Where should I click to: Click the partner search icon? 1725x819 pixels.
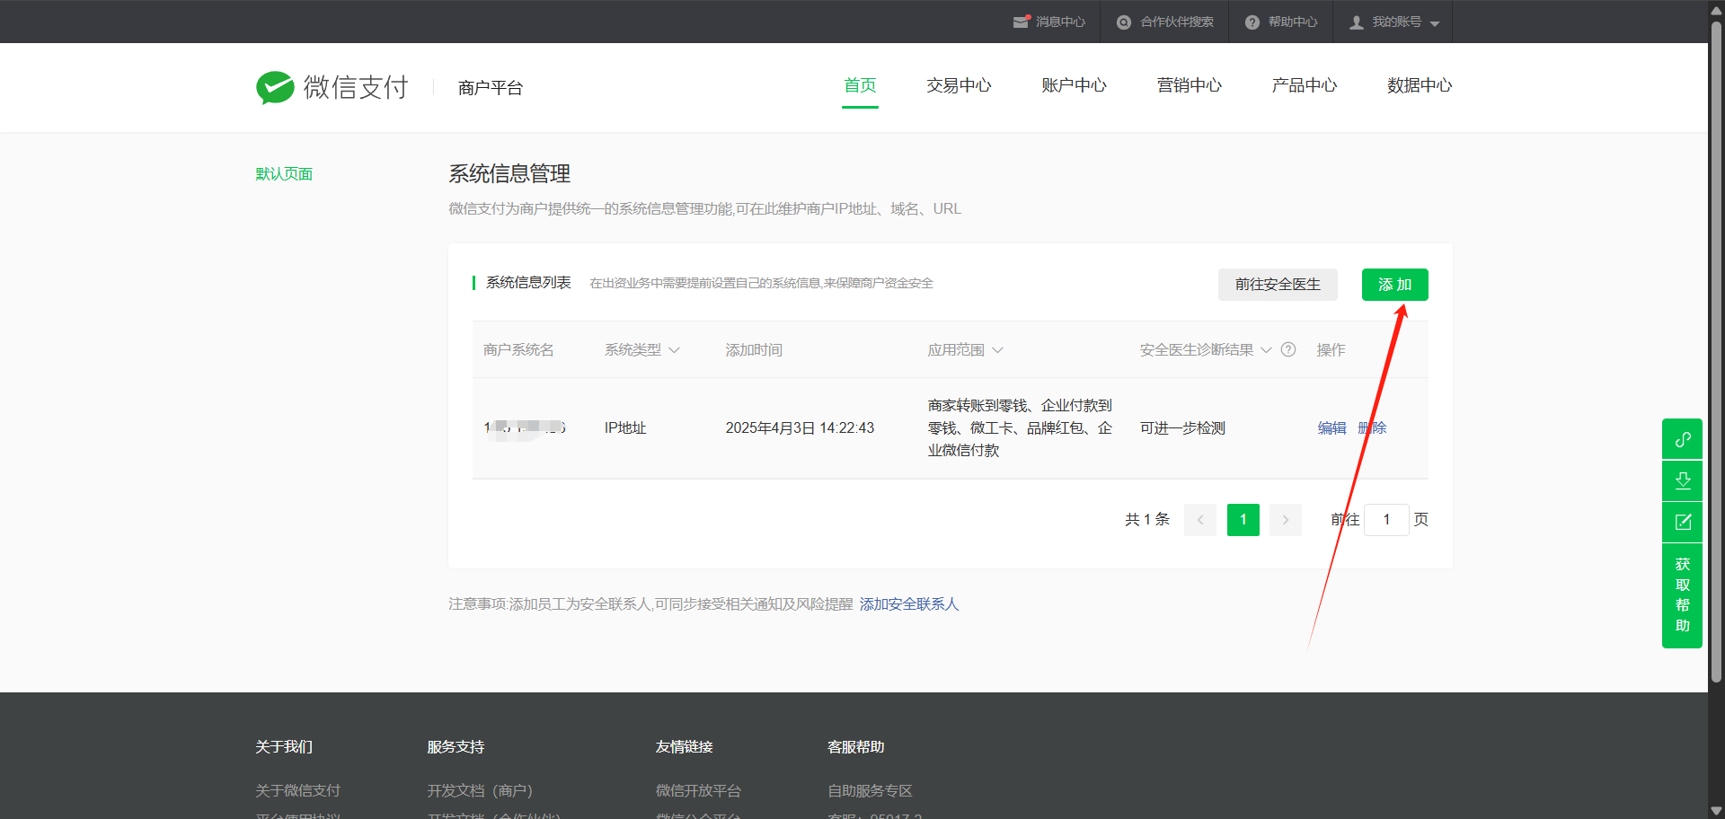click(1123, 22)
